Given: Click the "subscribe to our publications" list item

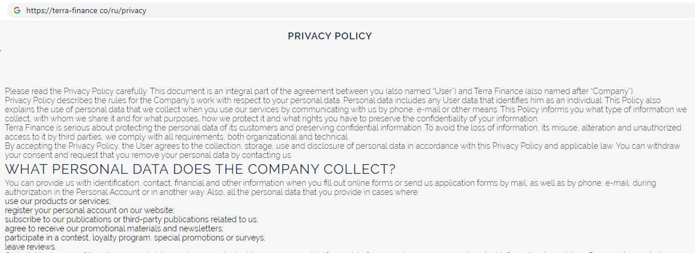Looking at the screenshot, I should coord(132,219).
